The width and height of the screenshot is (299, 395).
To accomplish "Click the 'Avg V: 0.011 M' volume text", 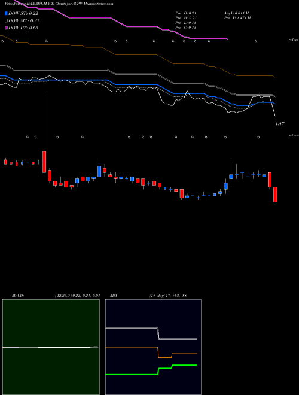I will click(237, 13).
